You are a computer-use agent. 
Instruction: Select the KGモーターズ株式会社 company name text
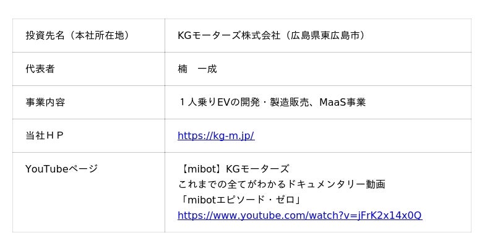click(x=229, y=35)
